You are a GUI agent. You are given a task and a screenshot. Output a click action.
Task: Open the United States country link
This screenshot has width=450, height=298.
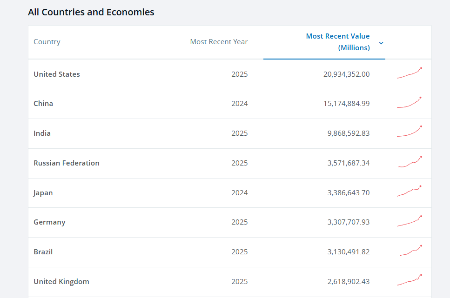click(x=57, y=74)
